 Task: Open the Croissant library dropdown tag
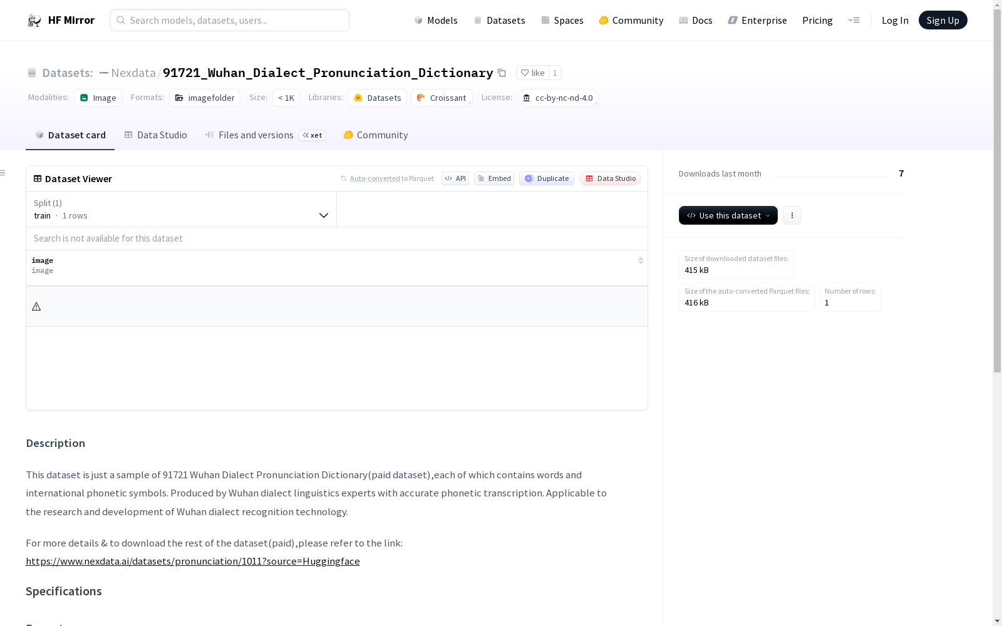tap(442, 98)
